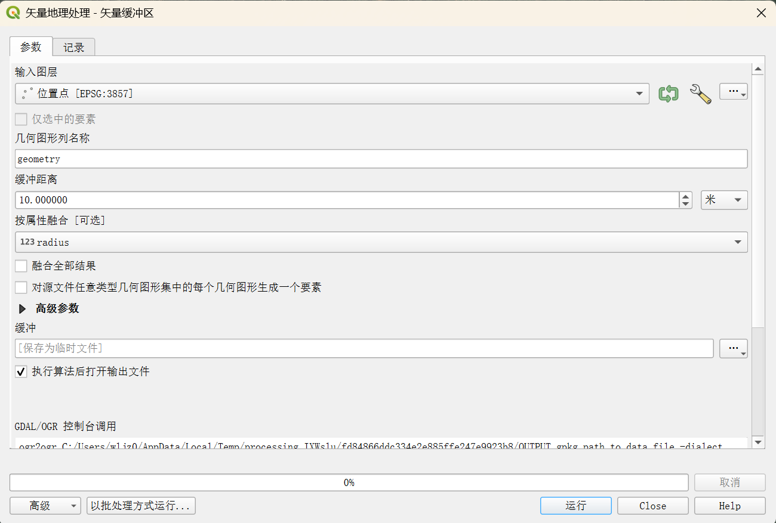Screen dimensions: 776x523
Task: Uncheck 执行算法后打开输出文件 option
Action: (21, 372)
